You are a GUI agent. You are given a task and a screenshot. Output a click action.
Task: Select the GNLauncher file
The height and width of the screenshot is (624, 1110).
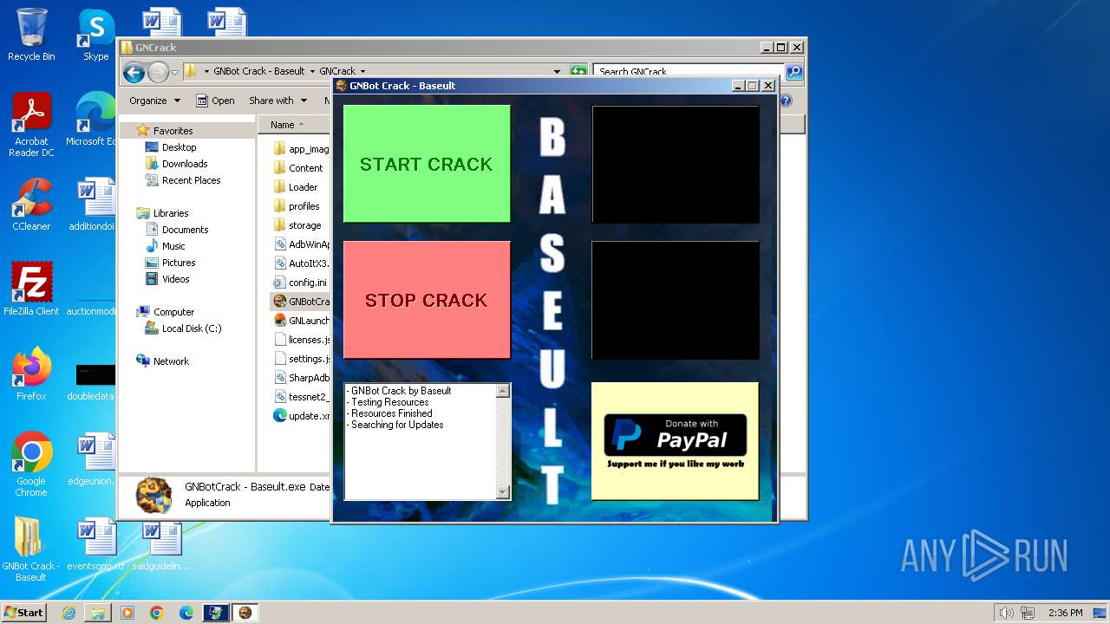coord(301,321)
